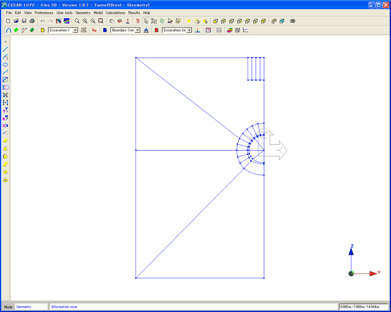Toggle the green diamond mode button
The image size is (391, 312).
[16, 30]
